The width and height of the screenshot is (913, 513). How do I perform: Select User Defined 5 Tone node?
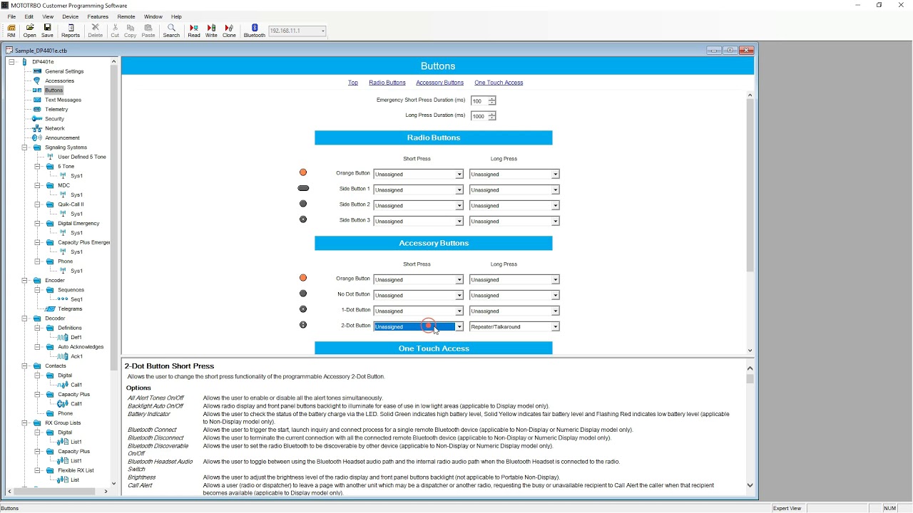pyautogui.click(x=82, y=157)
